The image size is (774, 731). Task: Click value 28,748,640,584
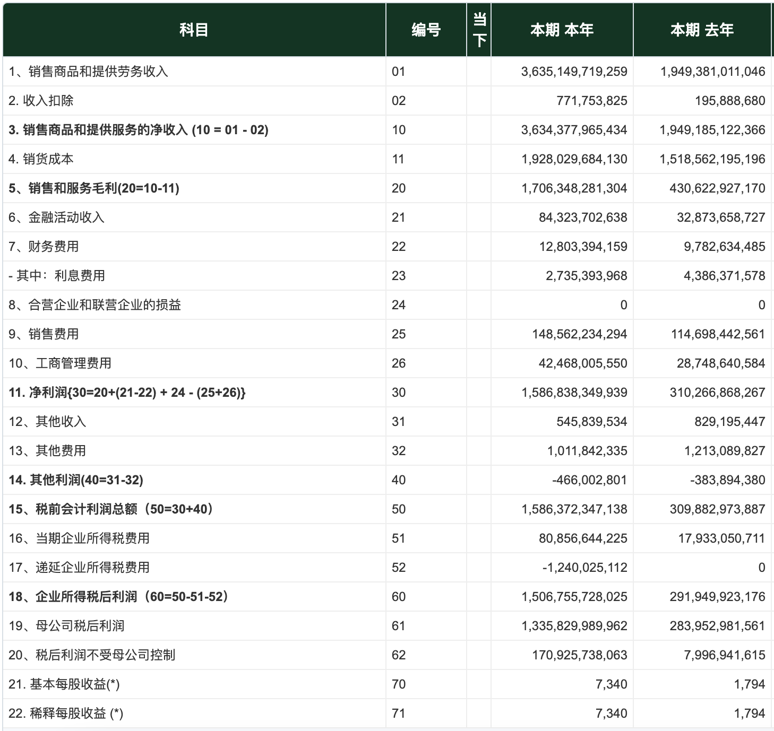tap(721, 363)
